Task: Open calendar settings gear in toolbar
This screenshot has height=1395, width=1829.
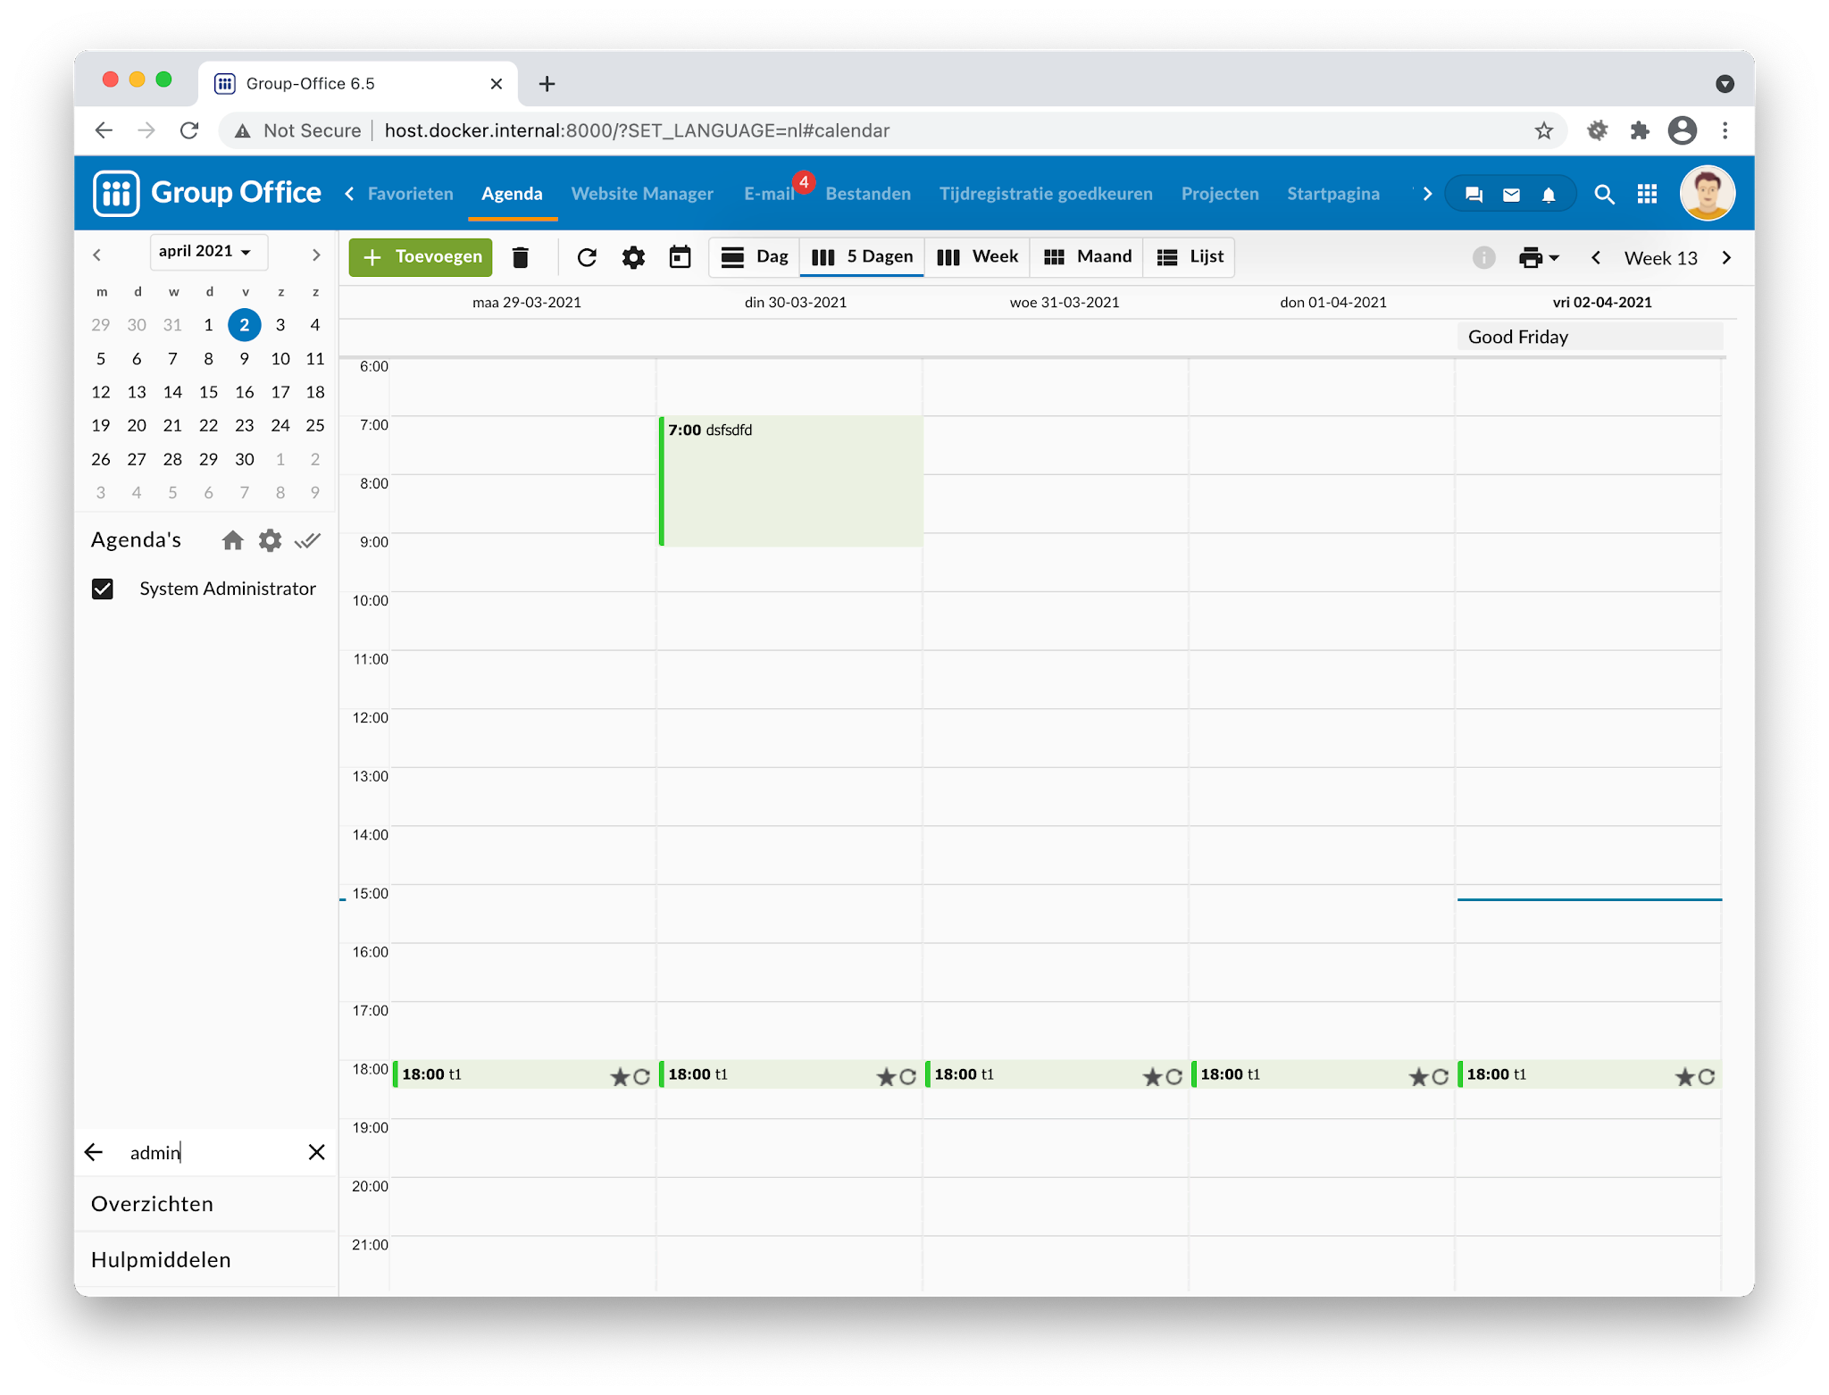Action: 633,258
